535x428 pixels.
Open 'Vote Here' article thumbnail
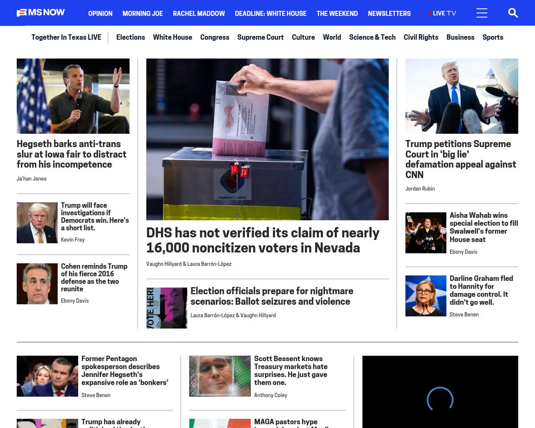(167, 308)
